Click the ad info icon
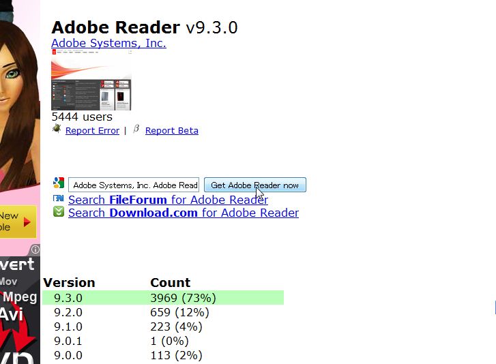This screenshot has height=364, width=496. tap(35, 249)
